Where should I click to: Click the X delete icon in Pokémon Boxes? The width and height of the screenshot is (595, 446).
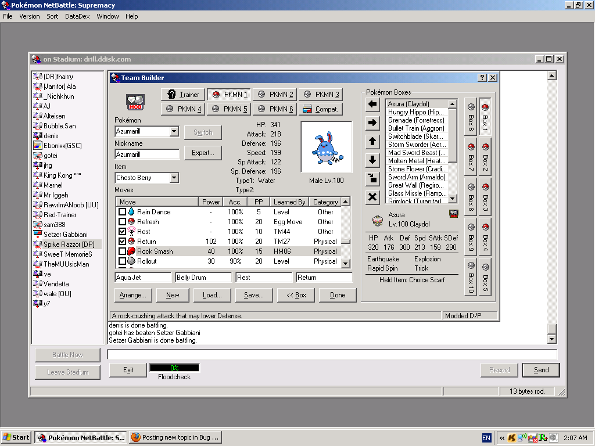point(373,197)
